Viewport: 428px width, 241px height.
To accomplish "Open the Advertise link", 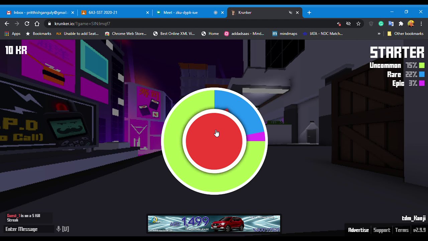I will point(358,230).
